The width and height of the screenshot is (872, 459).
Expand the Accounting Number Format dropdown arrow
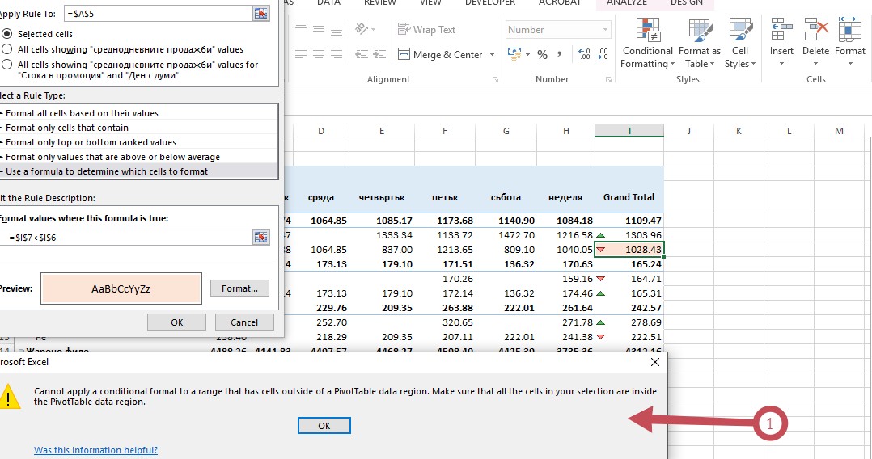(x=527, y=55)
